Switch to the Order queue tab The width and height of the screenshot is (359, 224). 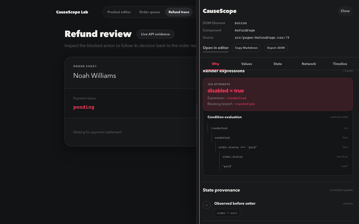click(149, 12)
